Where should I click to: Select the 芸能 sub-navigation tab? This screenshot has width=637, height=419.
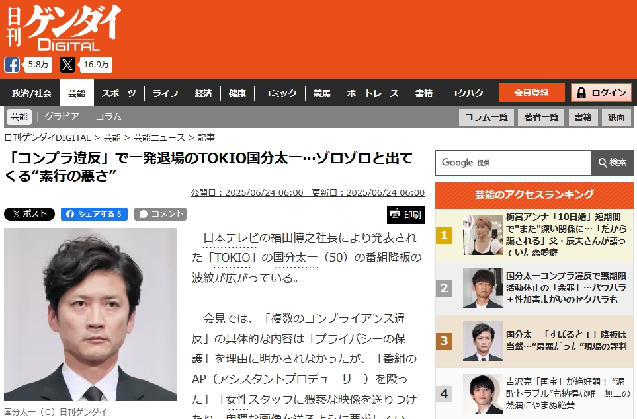[19, 117]
